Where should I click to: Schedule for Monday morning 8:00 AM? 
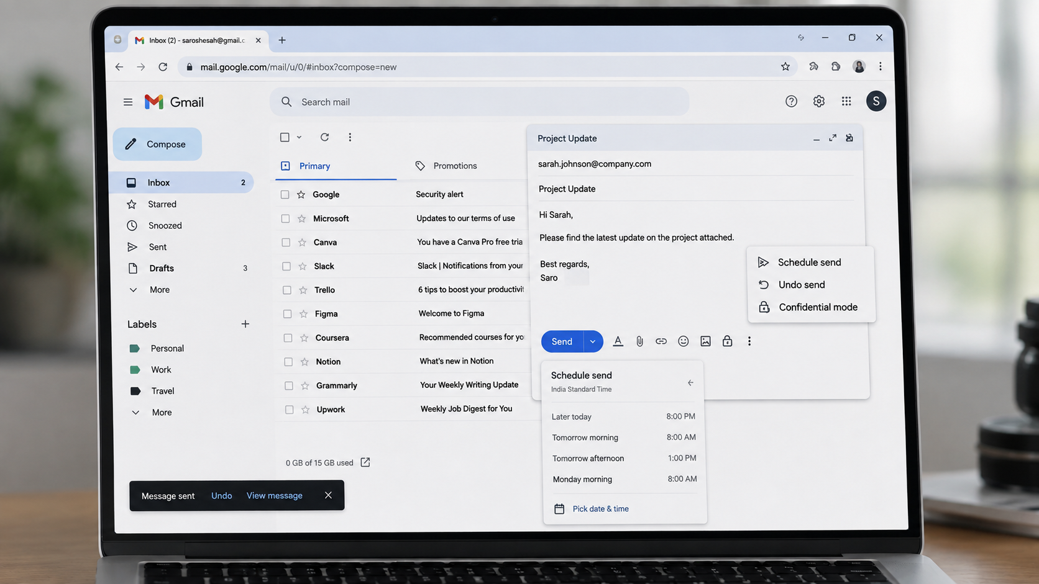pos(625,479)
